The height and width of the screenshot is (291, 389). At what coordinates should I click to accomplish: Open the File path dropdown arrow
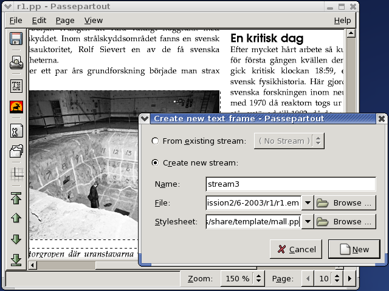point(308,203)
